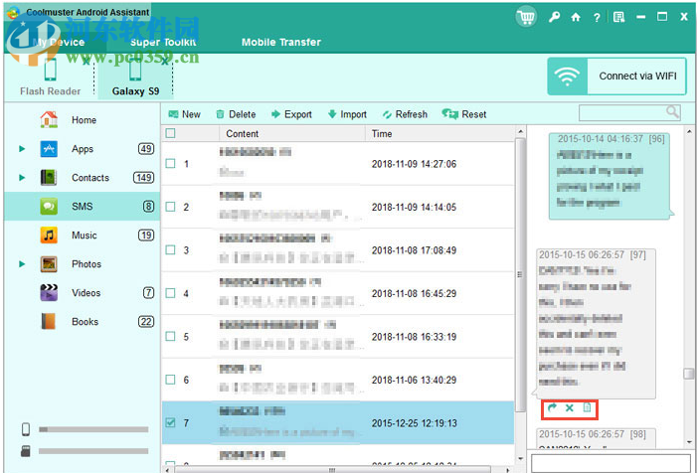Click chat bubble dated 2015-10-14 04:16:37
This screenshot has width=697, height=473.
(x=610, y=176)
